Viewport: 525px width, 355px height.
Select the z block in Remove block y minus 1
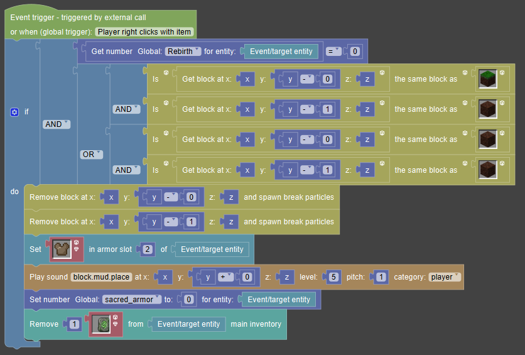click(x=231, y=221)
